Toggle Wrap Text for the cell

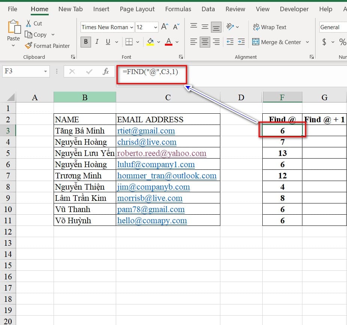[269, 27]
